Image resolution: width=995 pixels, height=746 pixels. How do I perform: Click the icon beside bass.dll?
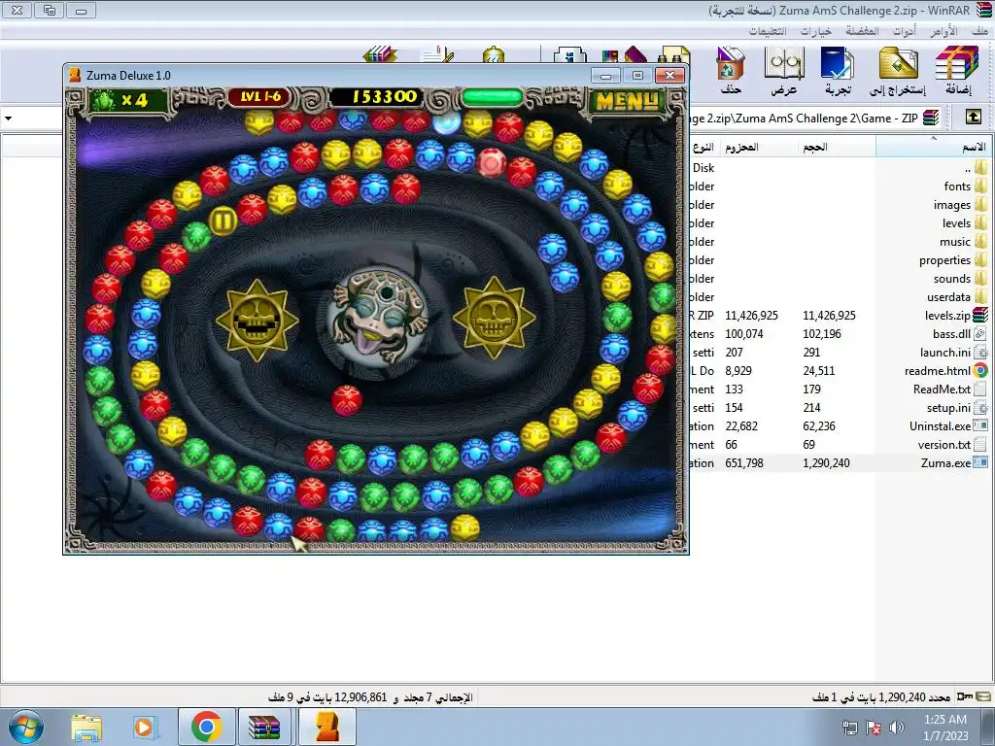coord(980,334)
